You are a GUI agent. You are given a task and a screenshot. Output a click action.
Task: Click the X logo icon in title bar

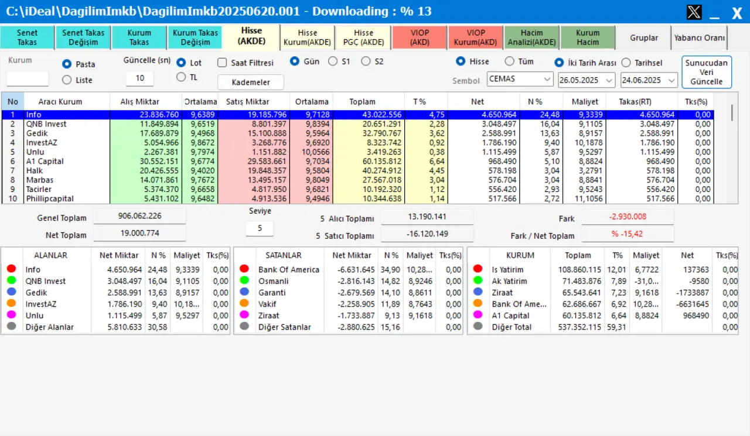point(694,12)
